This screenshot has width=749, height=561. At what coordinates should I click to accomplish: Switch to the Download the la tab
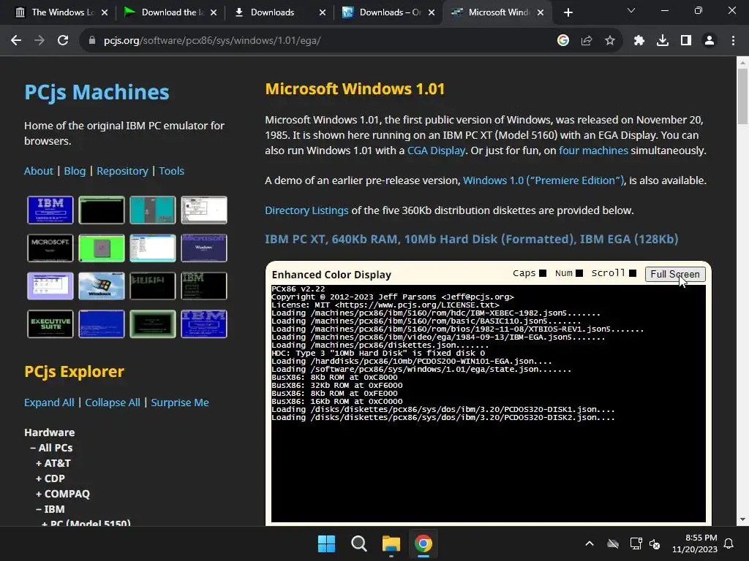click(x=170, y=12)
